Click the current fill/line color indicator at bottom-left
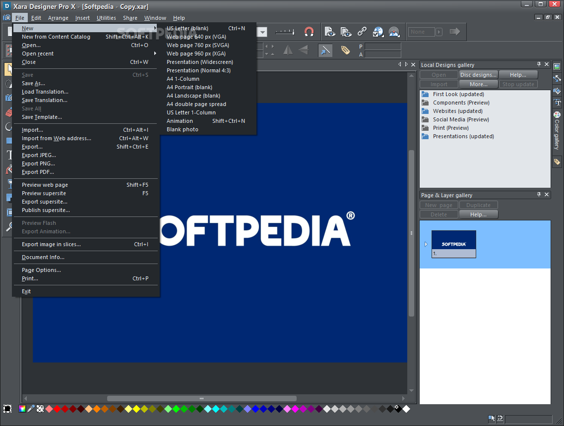This screenshot has width=564, height=426. [7, 409]
